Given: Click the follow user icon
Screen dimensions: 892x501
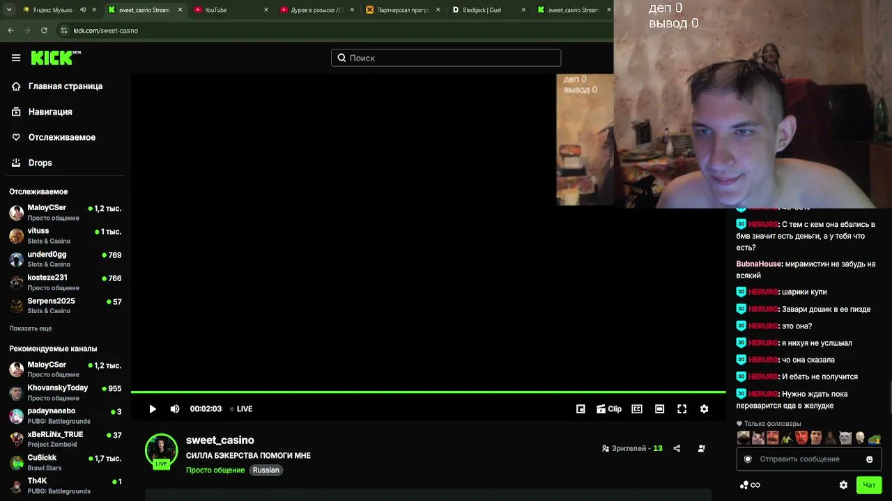Looking at the screenshot, I should click(x=701, y=449).
